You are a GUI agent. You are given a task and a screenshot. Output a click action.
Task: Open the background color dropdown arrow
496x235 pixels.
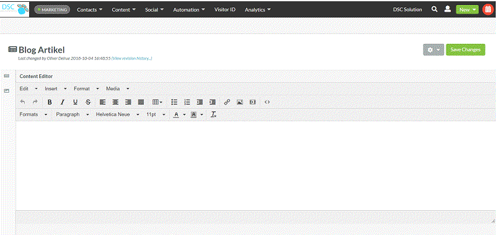[202, 114]
